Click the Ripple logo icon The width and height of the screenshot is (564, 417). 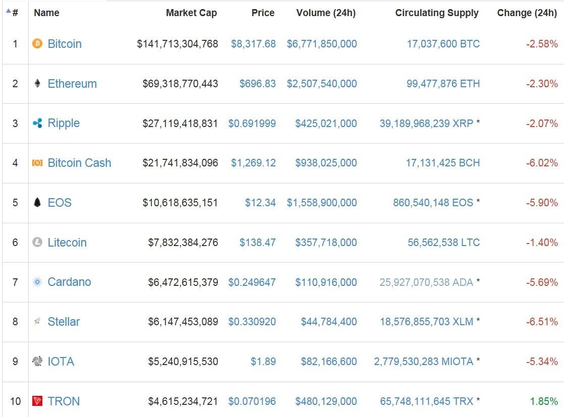pyautogui.click(x=37, y=123)
